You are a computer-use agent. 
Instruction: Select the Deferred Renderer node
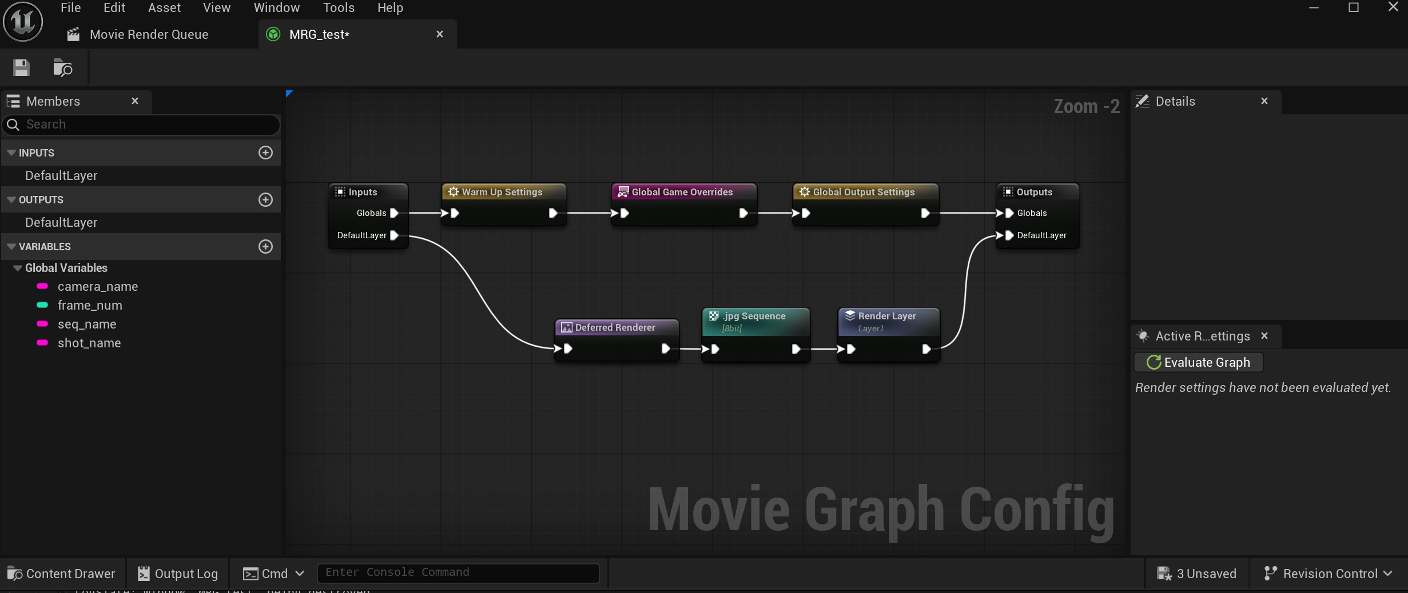point(615,327)
